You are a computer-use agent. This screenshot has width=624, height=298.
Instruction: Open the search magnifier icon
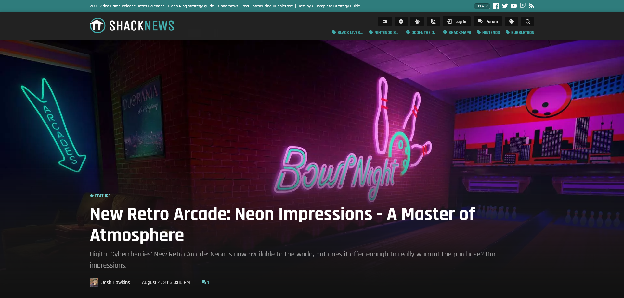tap(528, 21)
